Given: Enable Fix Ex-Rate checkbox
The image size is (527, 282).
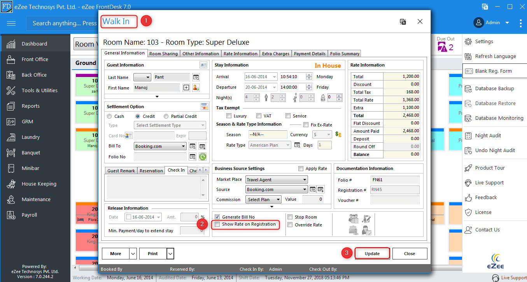Looking at the screenshot, I should 306,125.
